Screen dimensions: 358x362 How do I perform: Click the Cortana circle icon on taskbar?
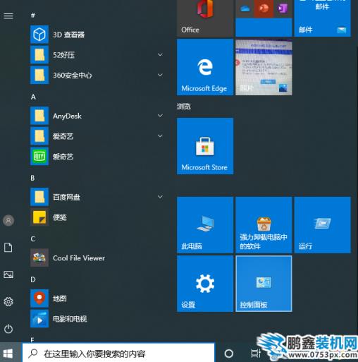[229, 354]
